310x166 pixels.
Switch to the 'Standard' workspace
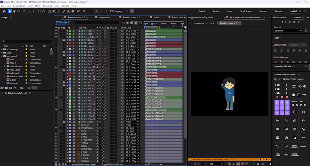tap(263, 11)
